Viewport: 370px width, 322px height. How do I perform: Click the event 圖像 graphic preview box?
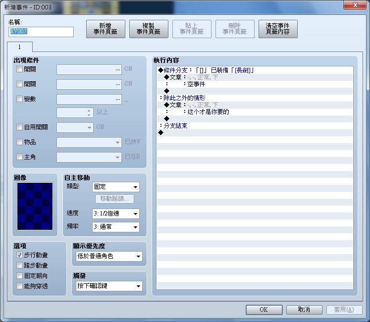(x=35, y=206)
